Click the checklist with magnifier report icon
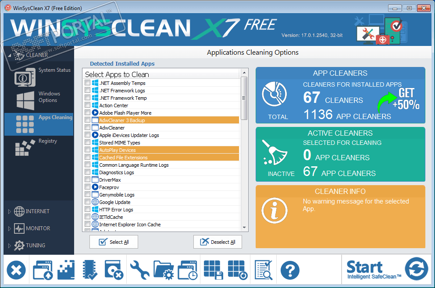This screenshot has height=288, width=435. (264, 270)
